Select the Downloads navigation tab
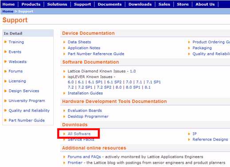Viewport: 230px width, 167px height. [140, 4]
